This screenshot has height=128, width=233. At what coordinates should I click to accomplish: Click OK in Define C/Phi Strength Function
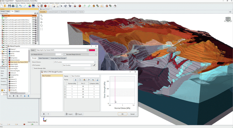[122, 114]
